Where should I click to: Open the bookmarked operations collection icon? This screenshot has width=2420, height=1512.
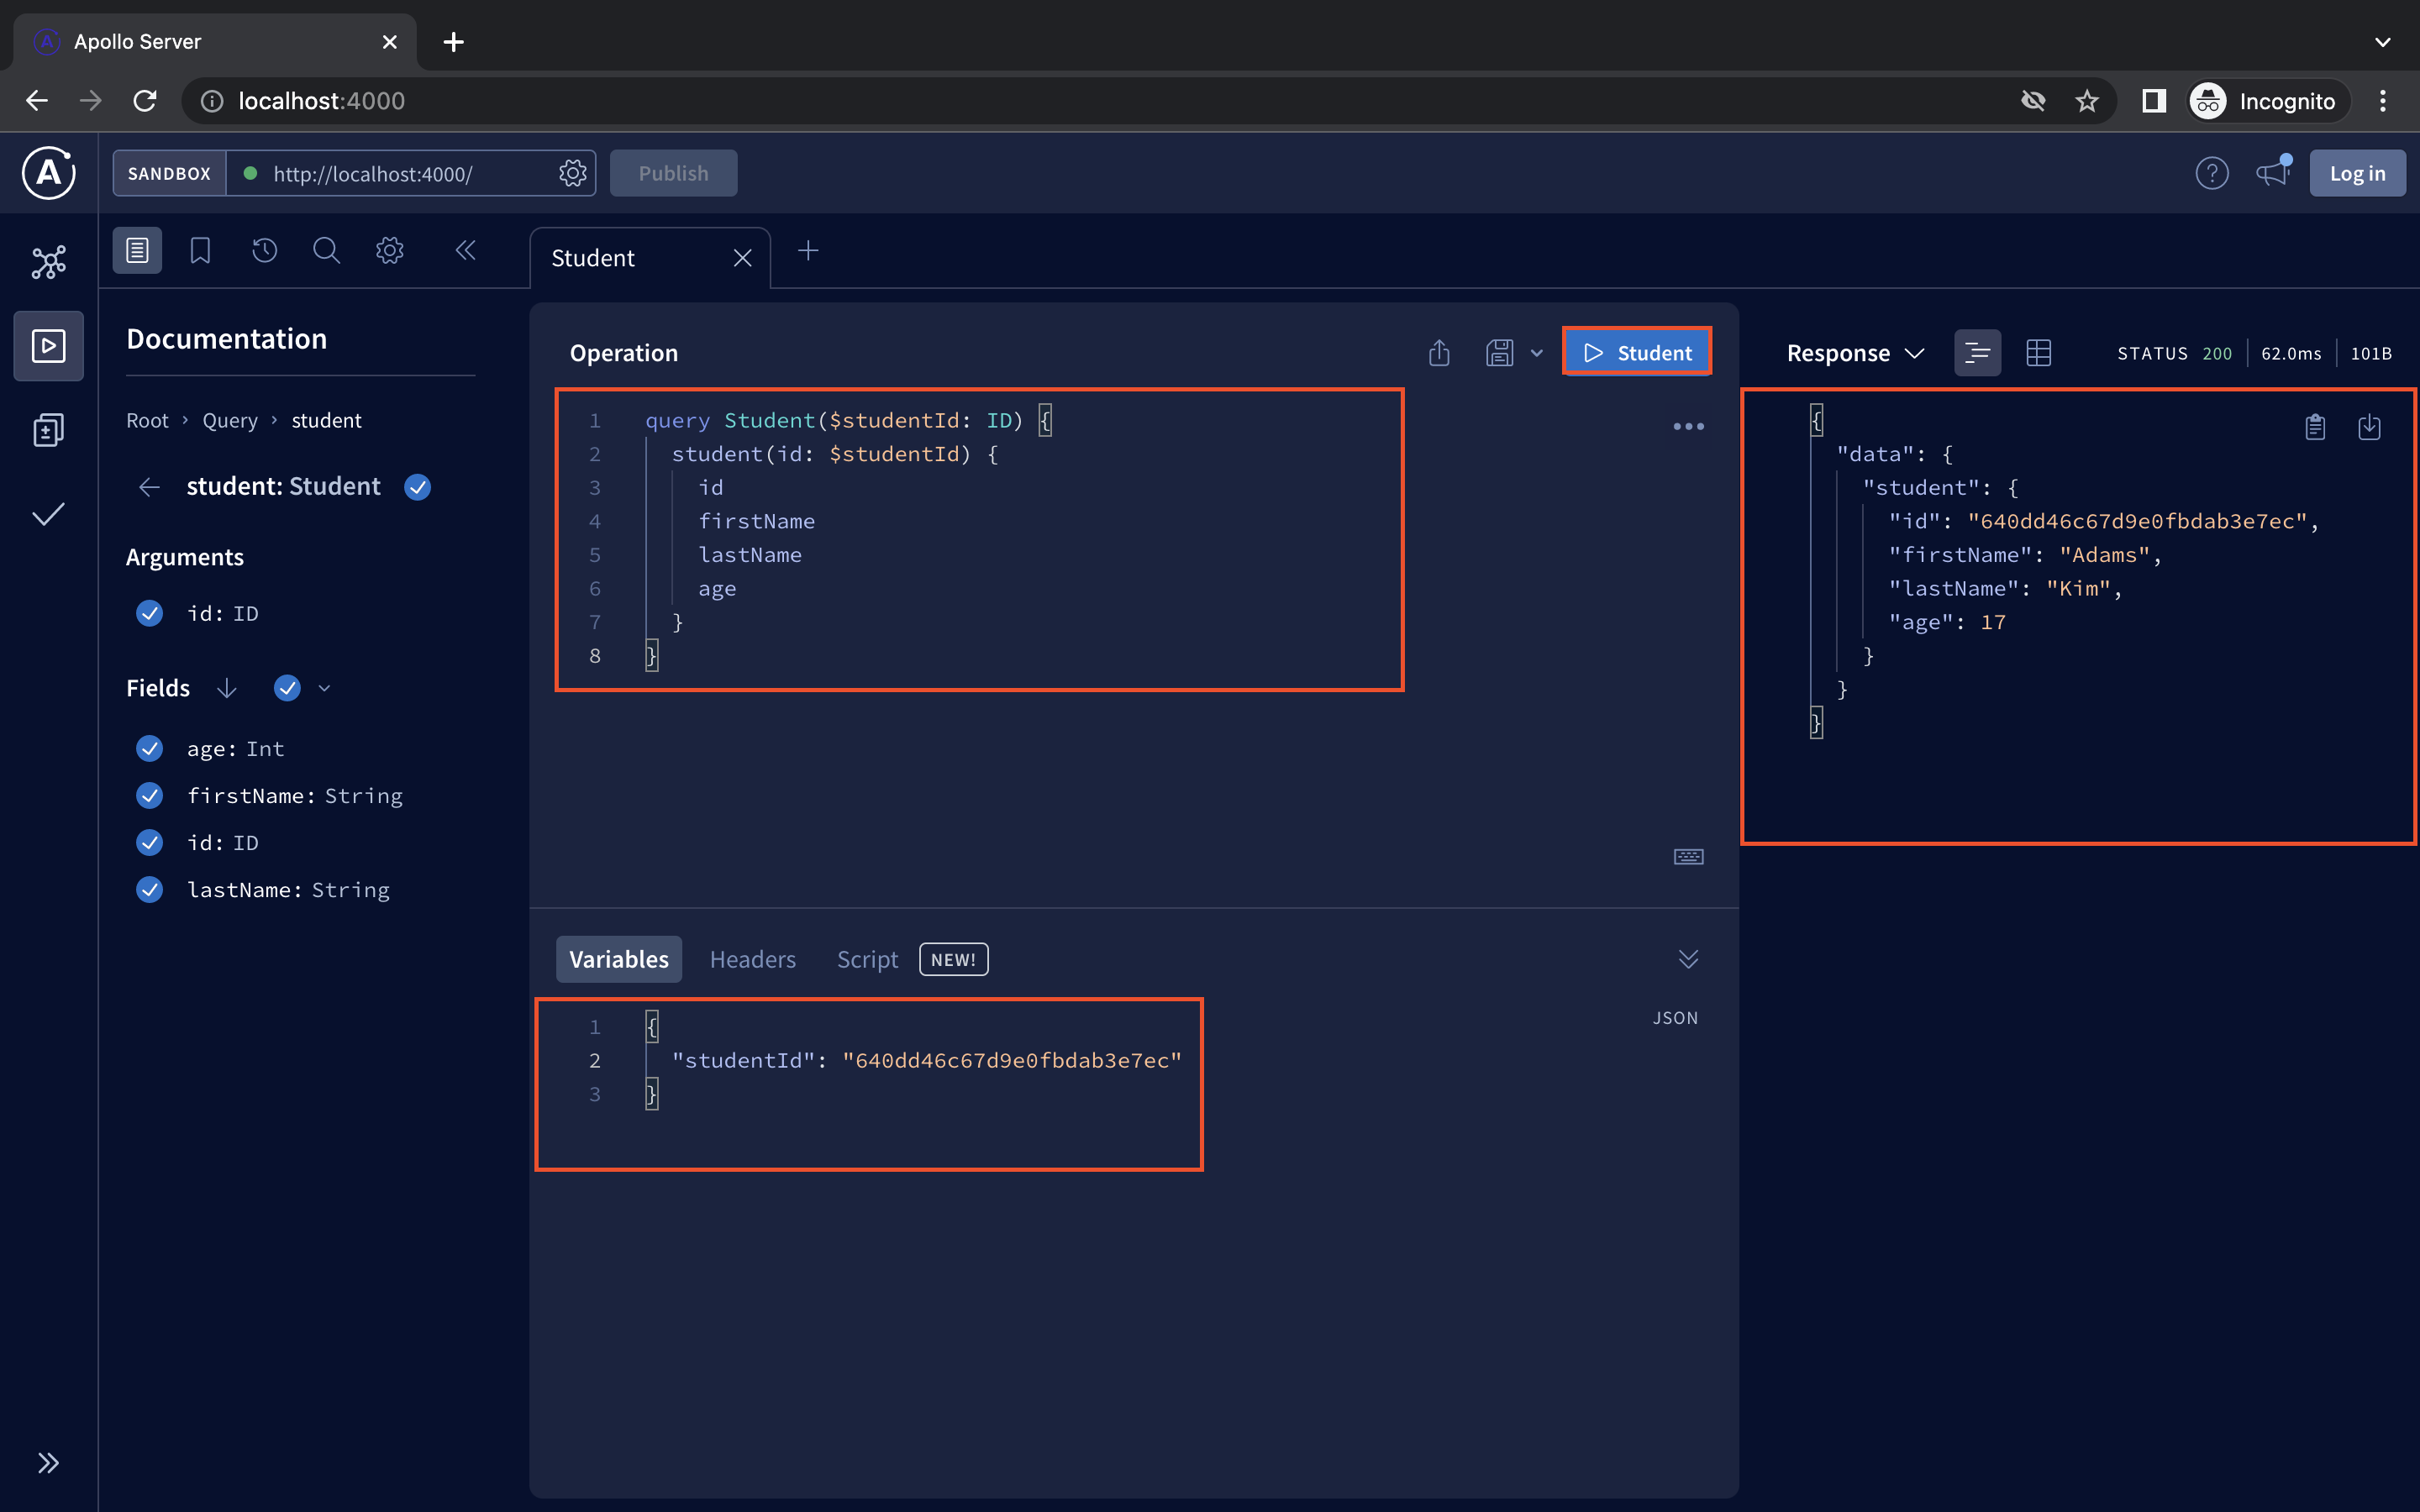coord(200,250)
